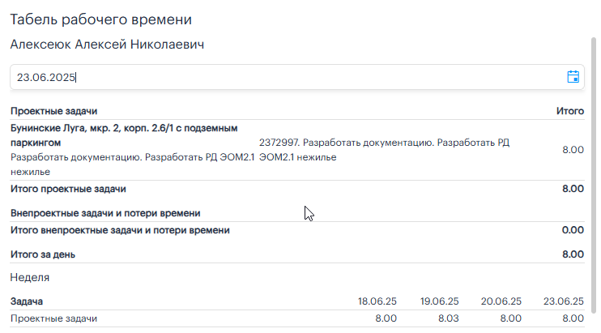This screenshot has width=601, height=333.
Task: Select the 20.06.25 column header
Action: click(502, 301)
